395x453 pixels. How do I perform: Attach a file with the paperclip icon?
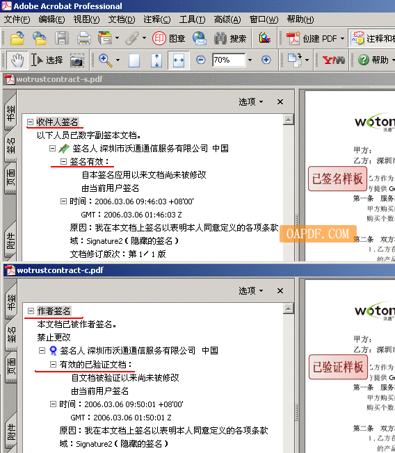tap(132, 38)
